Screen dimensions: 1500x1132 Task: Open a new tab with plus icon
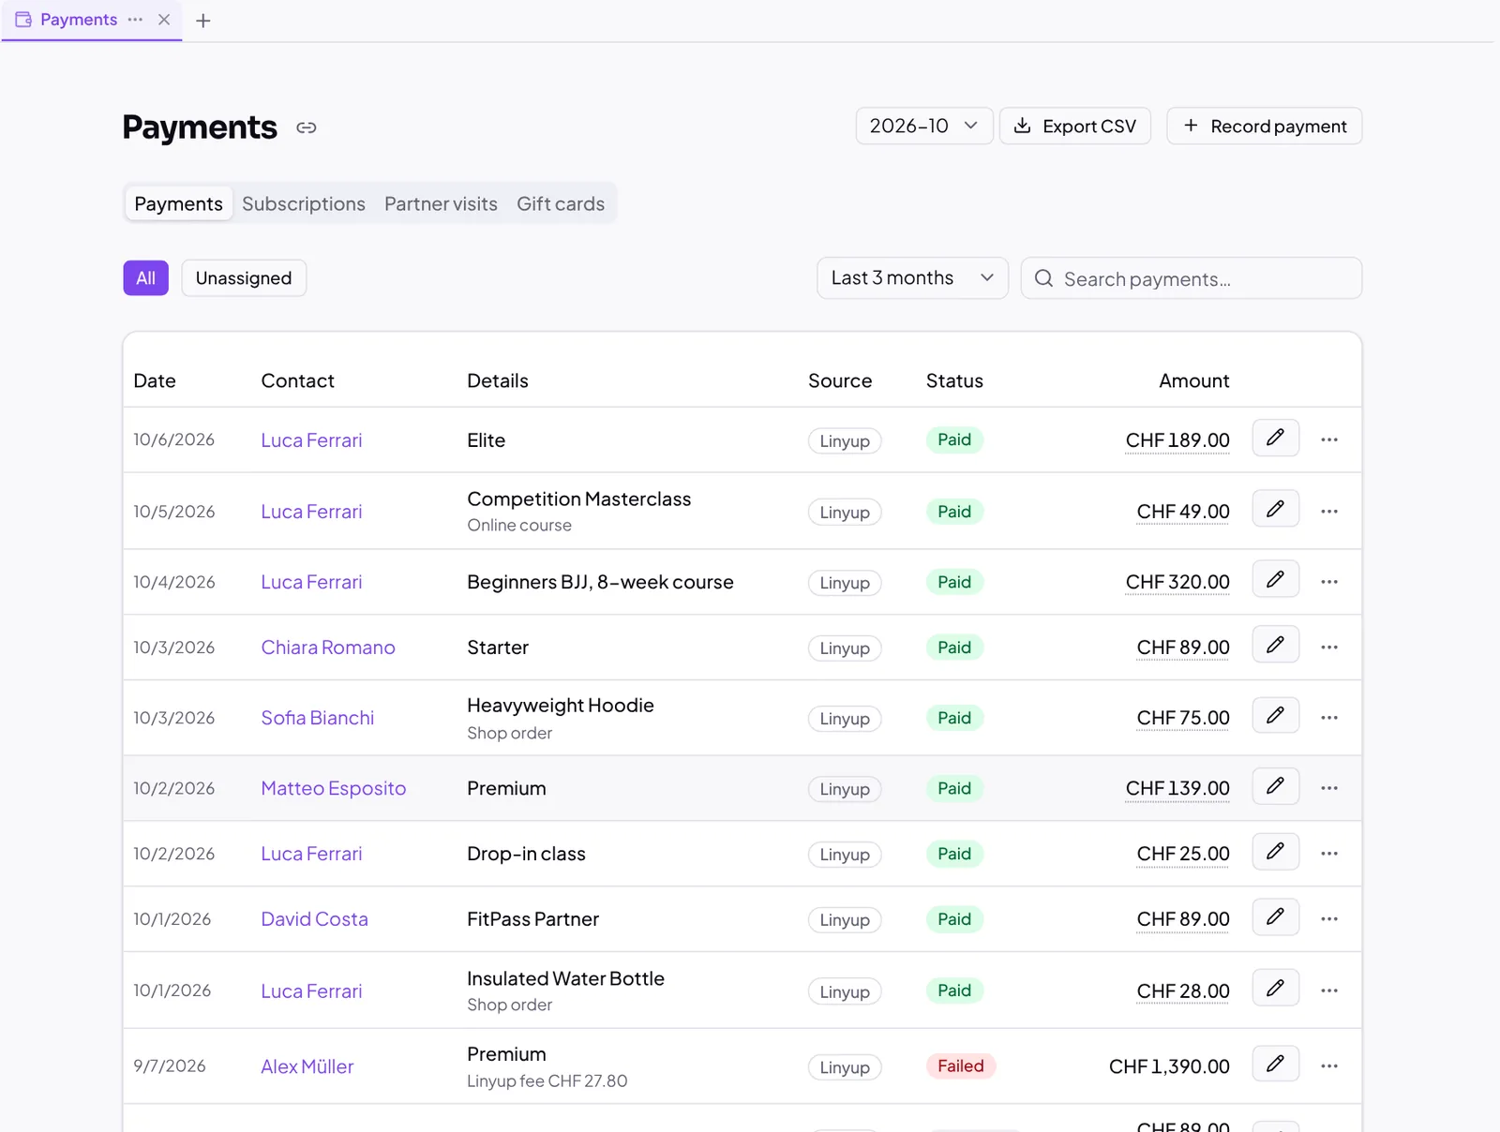coord(202,21)
